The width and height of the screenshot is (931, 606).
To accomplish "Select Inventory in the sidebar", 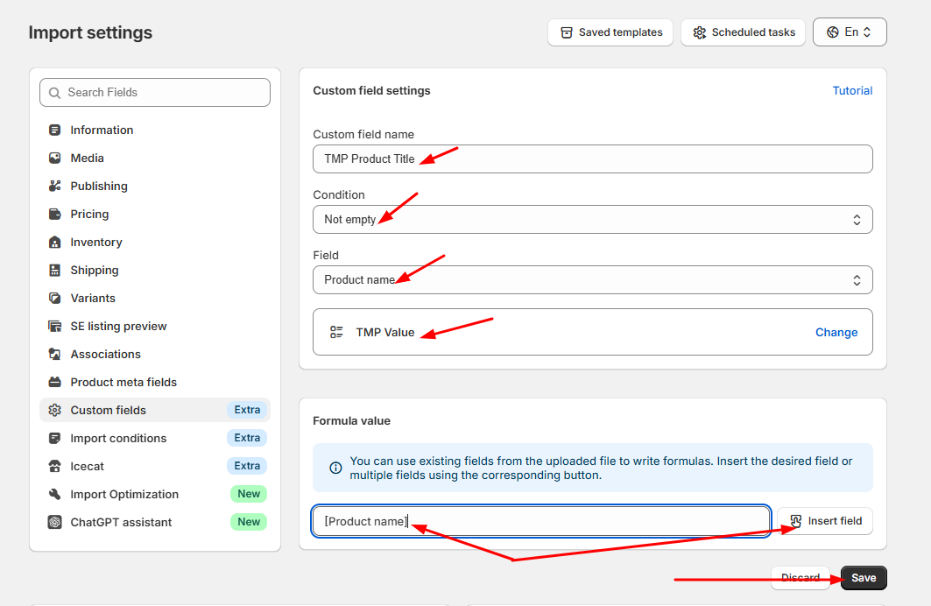I will (155, 243).
